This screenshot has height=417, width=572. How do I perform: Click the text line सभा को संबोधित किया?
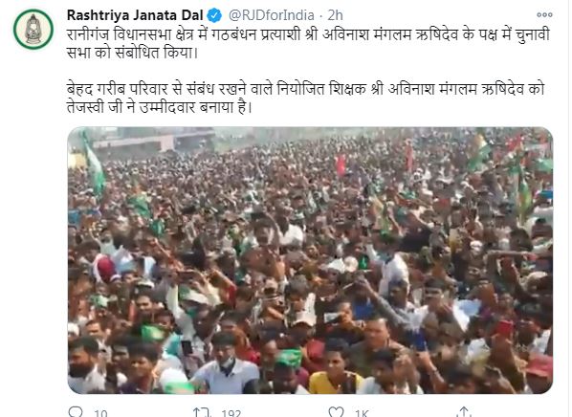pos(132,53)
